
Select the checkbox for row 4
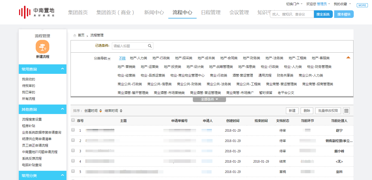73,161
